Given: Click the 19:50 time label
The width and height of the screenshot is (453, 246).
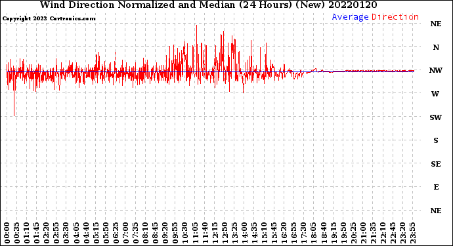Looking at the screenshot, I should [x=343, y=233].
